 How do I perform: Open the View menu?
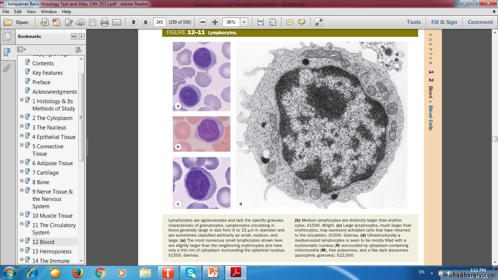coord(31,12)
